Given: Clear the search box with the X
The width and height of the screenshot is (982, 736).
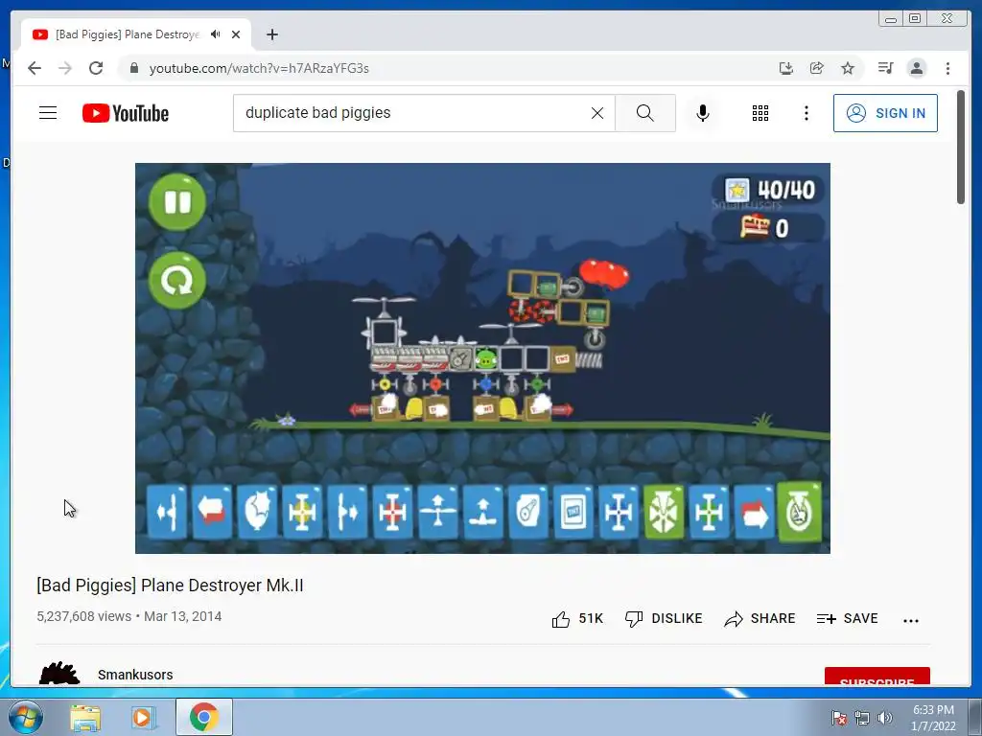Looking at the screenshot, I should click(597, 113).
